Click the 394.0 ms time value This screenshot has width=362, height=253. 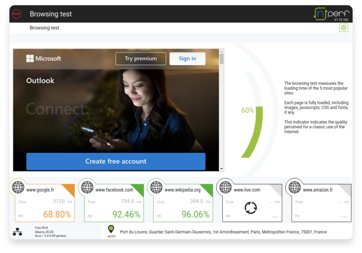200,201
